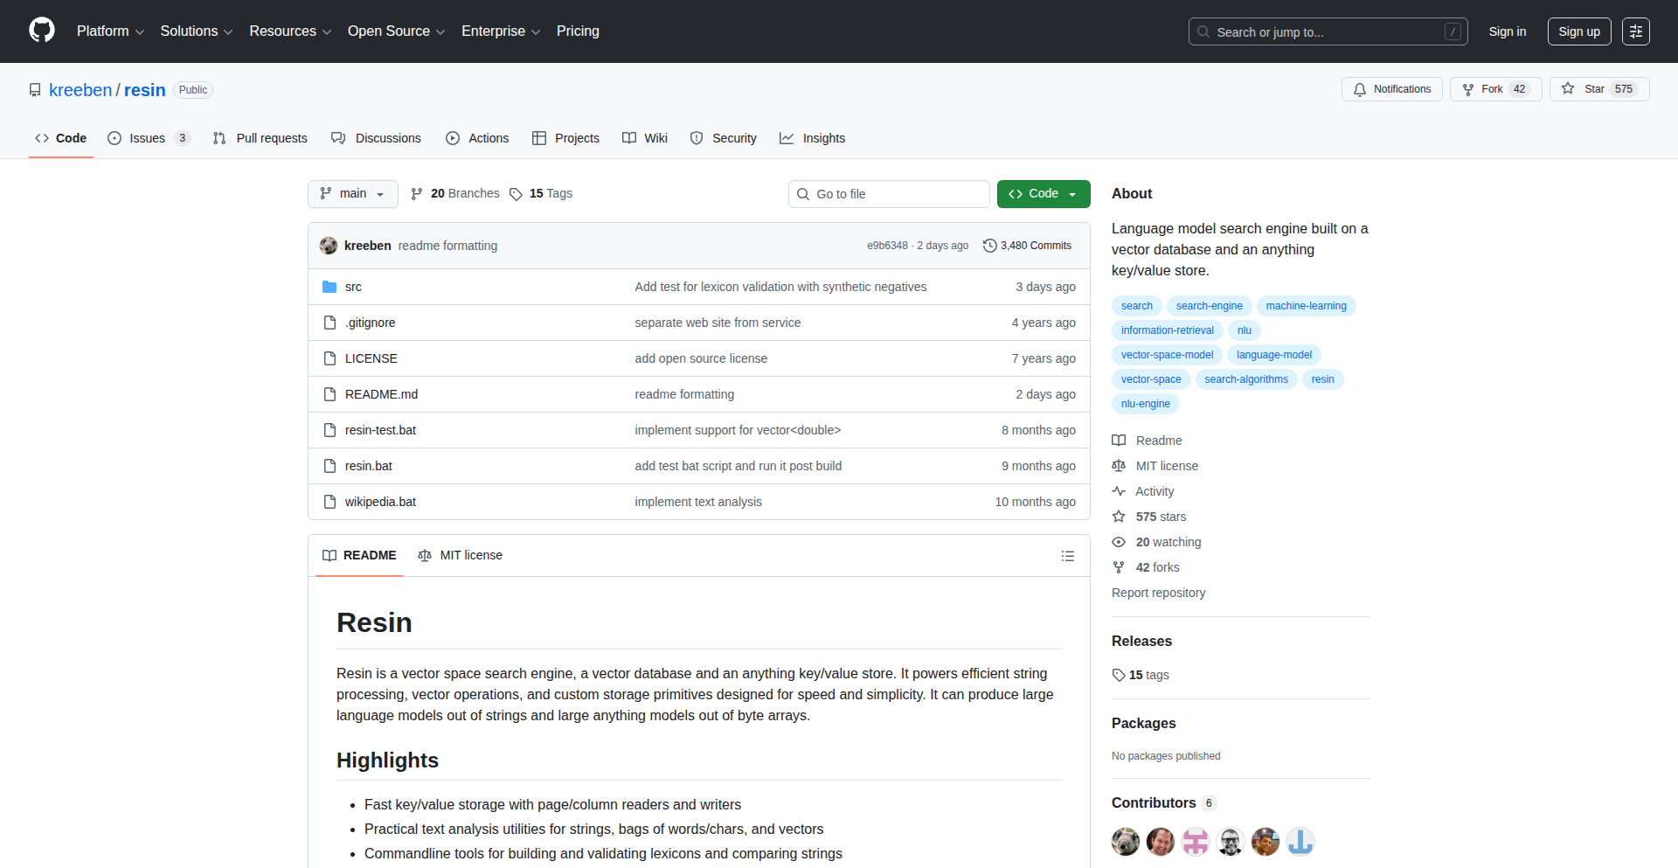Open the 3,480 Commits history link

(1028, 246)
